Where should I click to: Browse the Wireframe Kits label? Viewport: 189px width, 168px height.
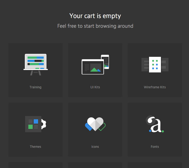point(155,87)
